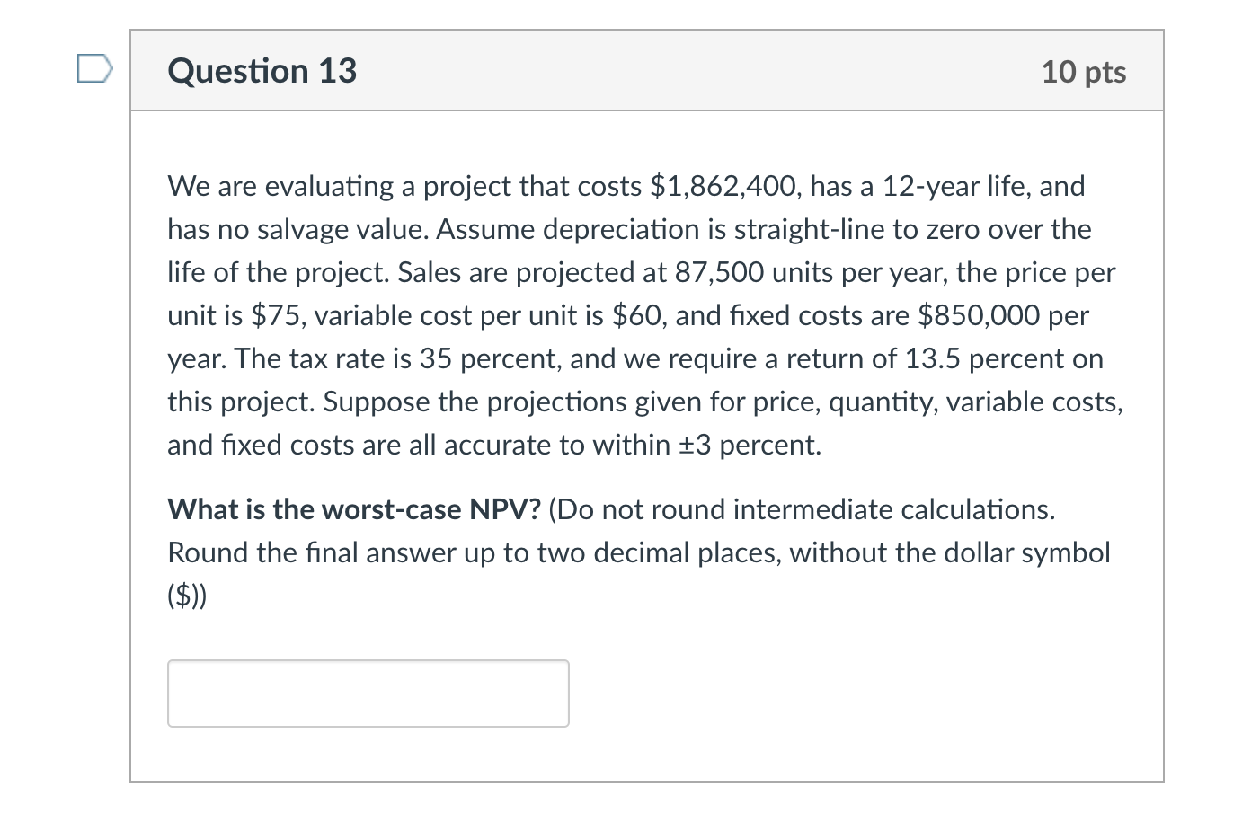The height and width of the screenshot is (821, 1260).
Task: Focus the response input below the question
Action: coord(368,693)
